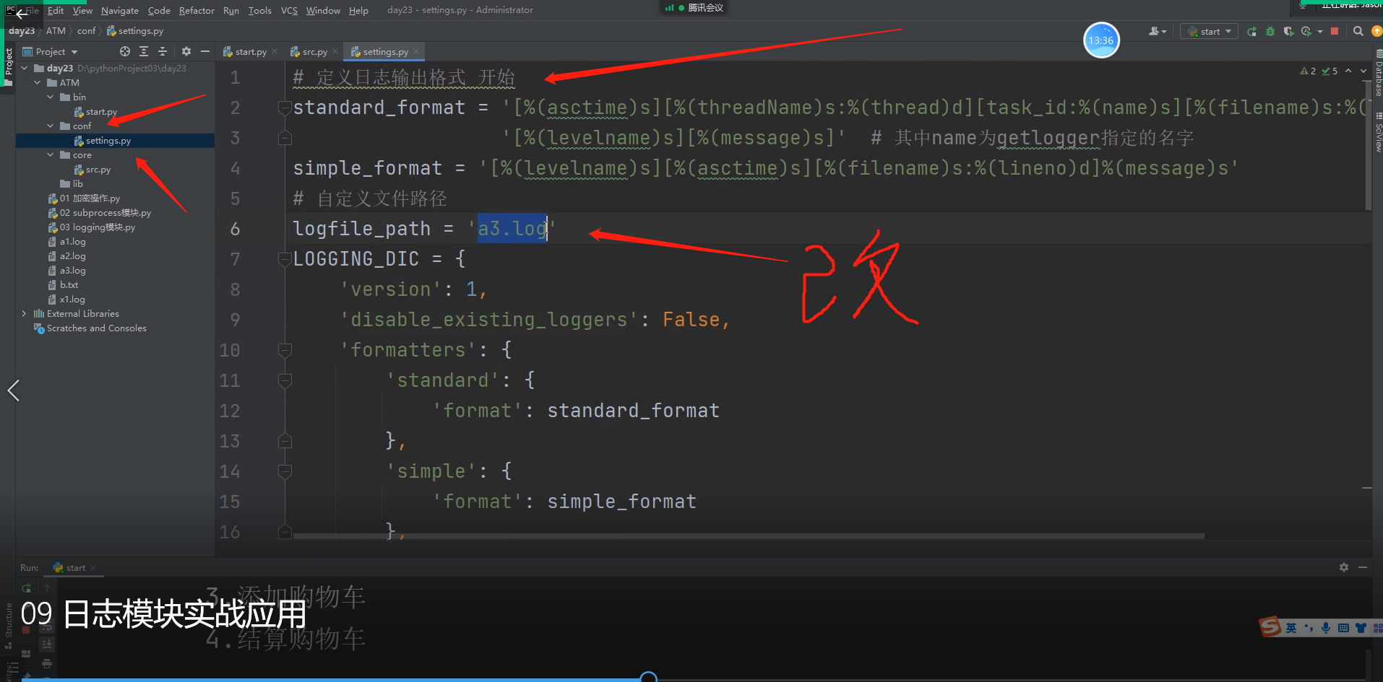Switch to start.py editor tab
The width and height of the screenshot is (1383, 682).
250,51
